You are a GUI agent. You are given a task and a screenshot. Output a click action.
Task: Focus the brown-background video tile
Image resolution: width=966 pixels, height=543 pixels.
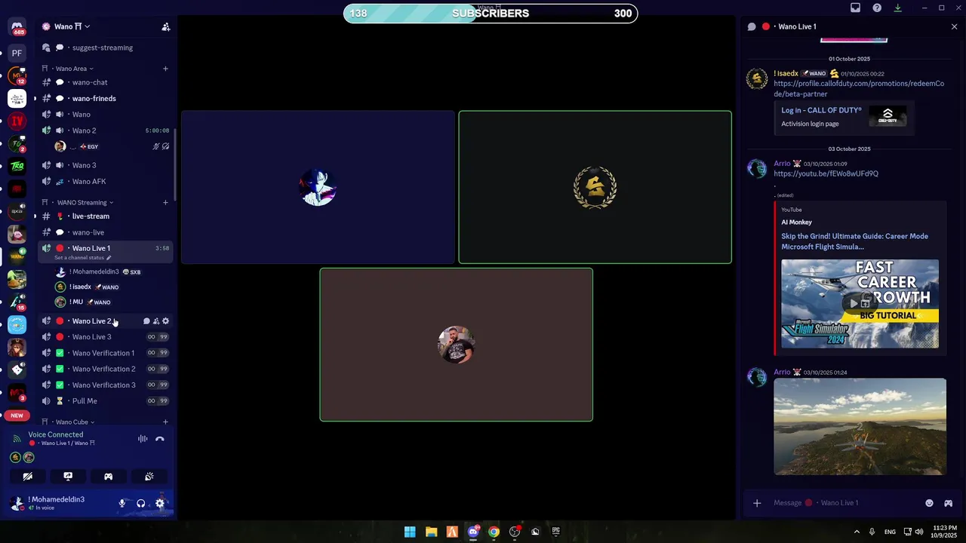(x=456, y=345)
